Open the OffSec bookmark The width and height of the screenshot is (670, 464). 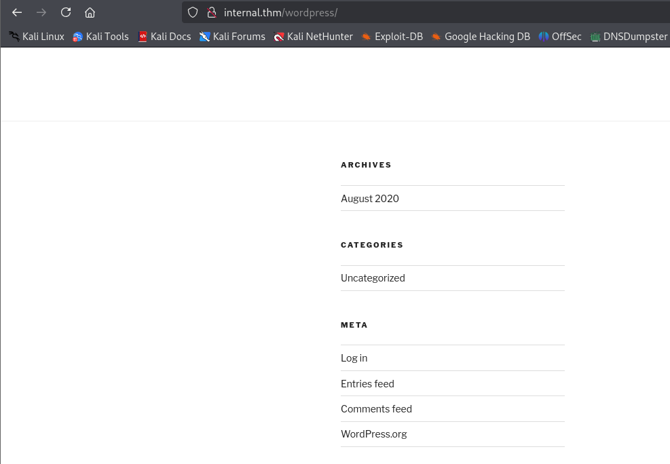560,37
